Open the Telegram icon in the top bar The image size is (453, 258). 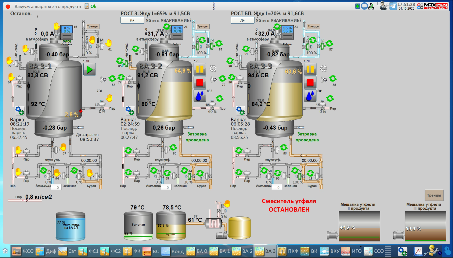(393, 6)
